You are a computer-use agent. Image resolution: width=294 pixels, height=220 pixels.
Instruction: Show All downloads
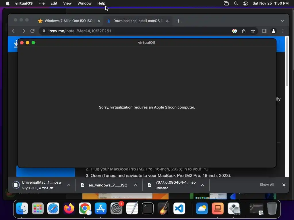[x=267, y=185]
